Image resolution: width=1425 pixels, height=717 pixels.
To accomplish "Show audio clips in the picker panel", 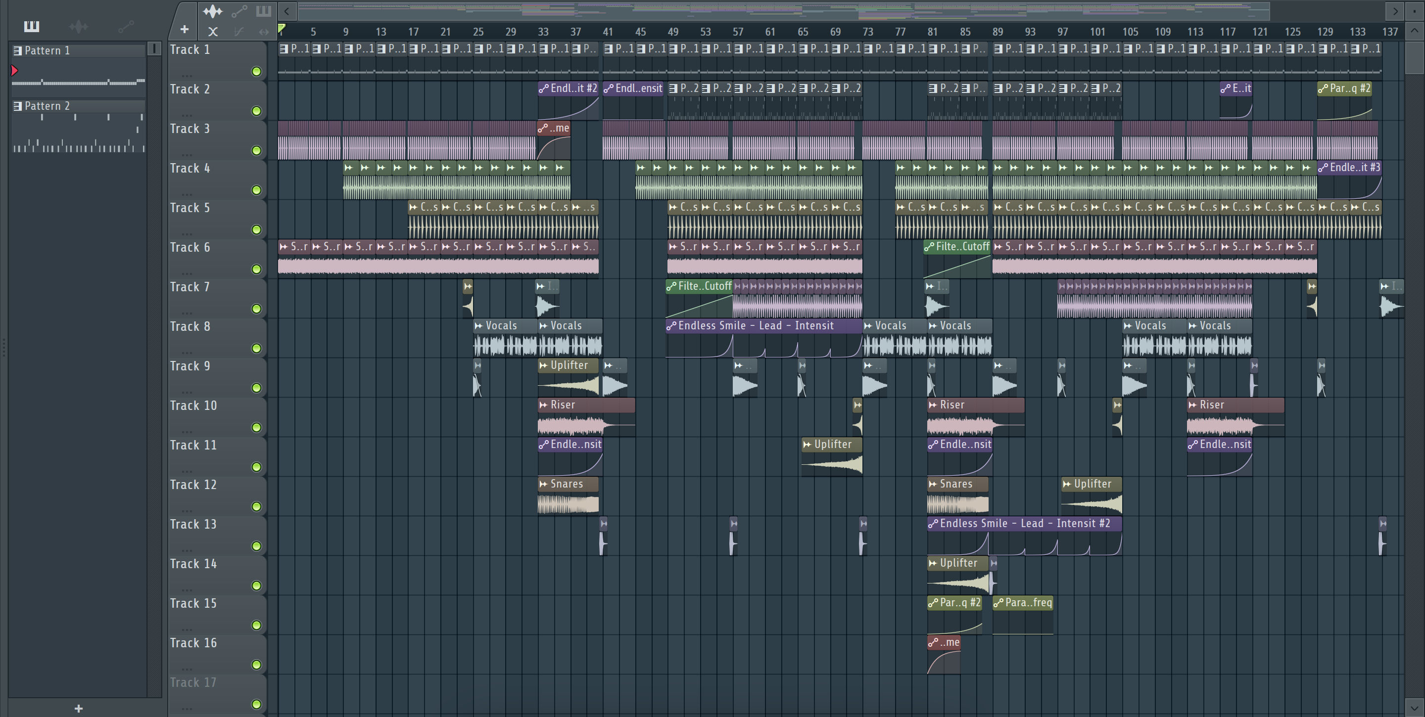I will point(79,26).
